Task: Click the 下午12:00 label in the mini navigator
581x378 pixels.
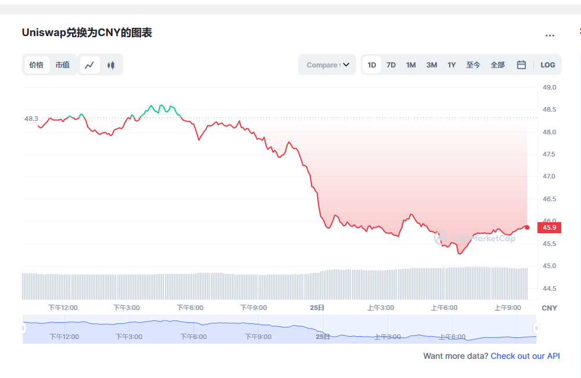Action: [64, 337]
